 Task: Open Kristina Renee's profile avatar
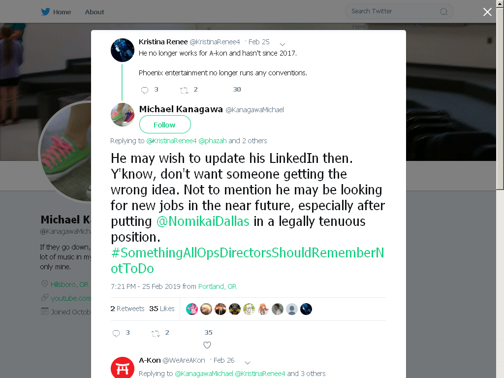(123, 50)
